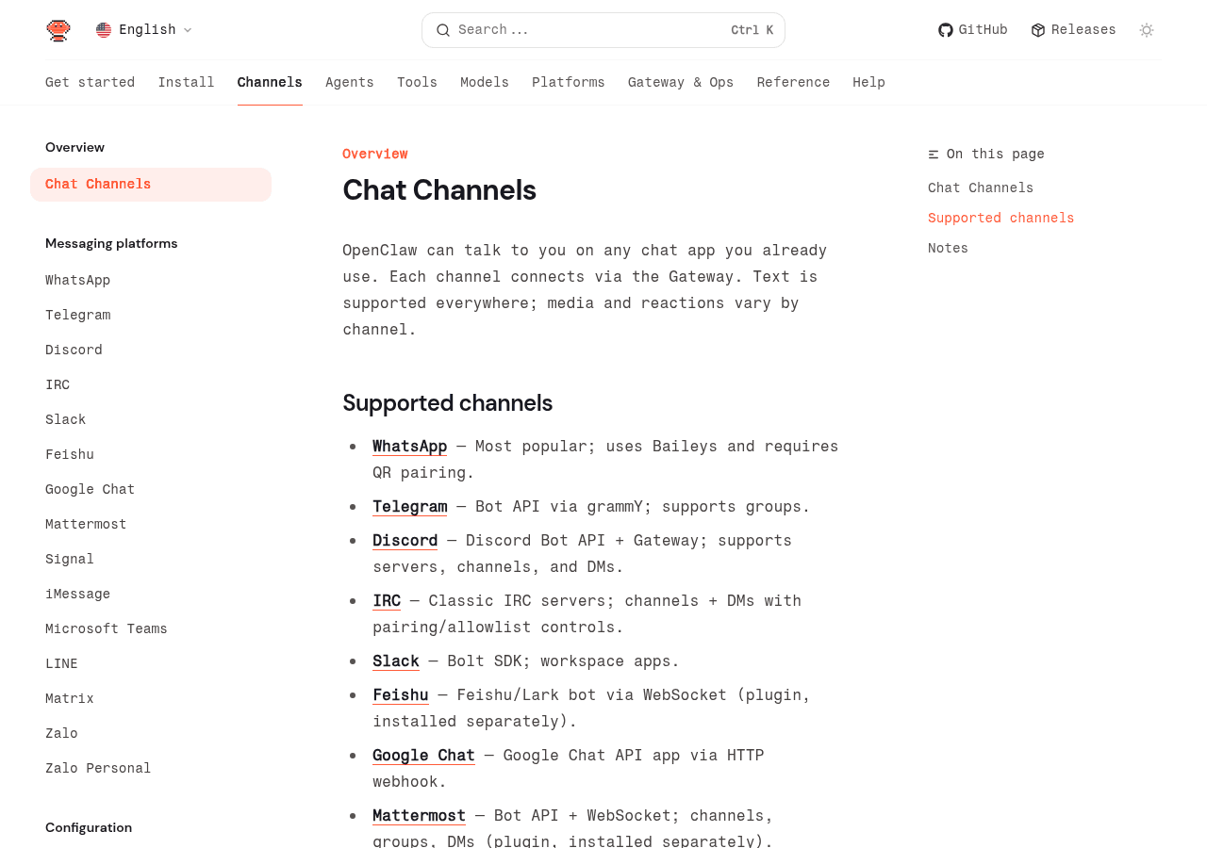Open the Releases page via its icon
The width and height of the screenshot is (1207, 848).
(x=1036, y=27)
